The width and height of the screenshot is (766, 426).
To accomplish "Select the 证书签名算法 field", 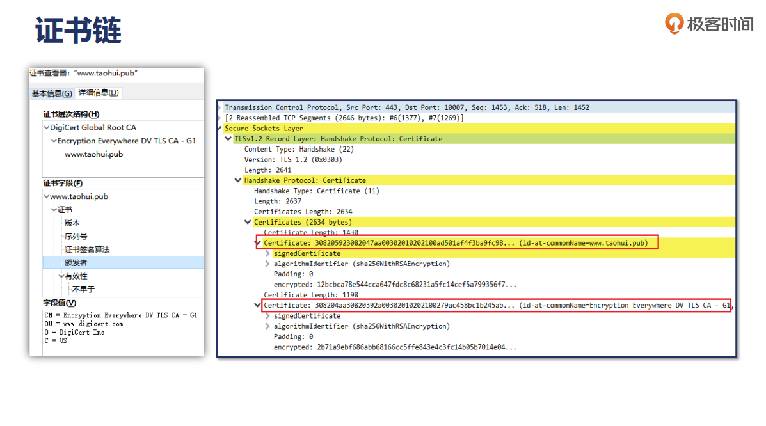I will [87, 249].
